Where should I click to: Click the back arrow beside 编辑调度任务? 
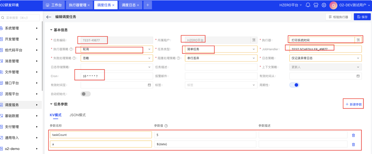tap(49, 17)
